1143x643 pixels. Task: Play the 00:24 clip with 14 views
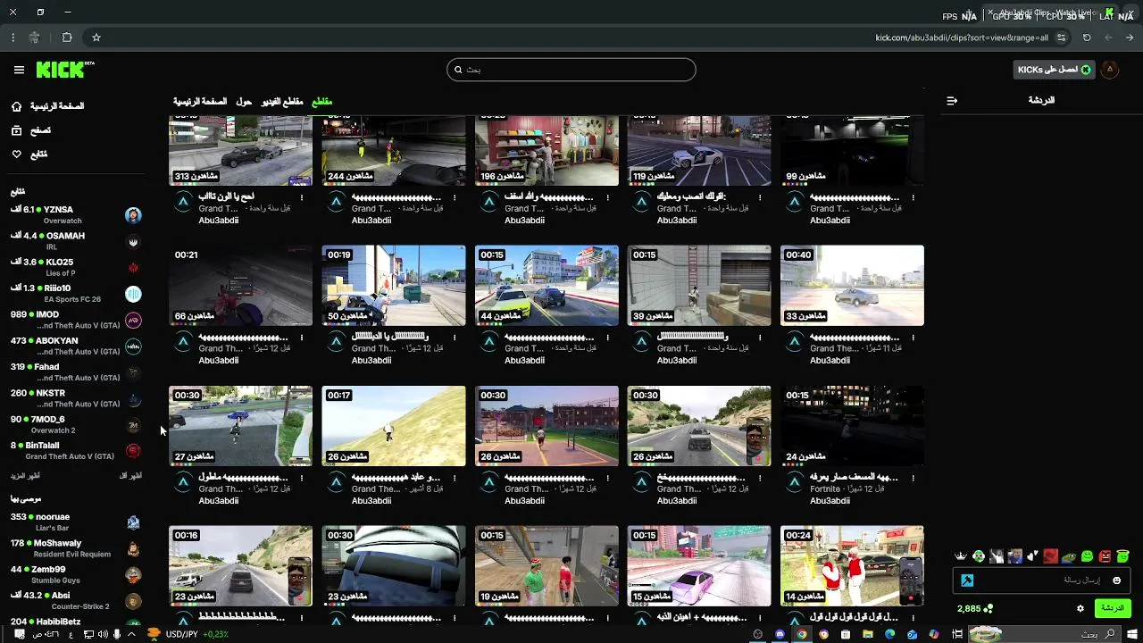point(852,566)
